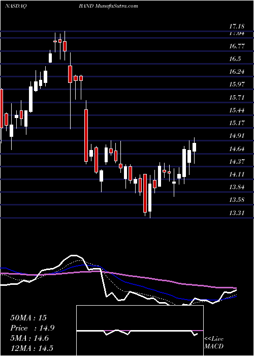Click the 17.18 price axis label

pyautogui.click(x=237, y=26)
